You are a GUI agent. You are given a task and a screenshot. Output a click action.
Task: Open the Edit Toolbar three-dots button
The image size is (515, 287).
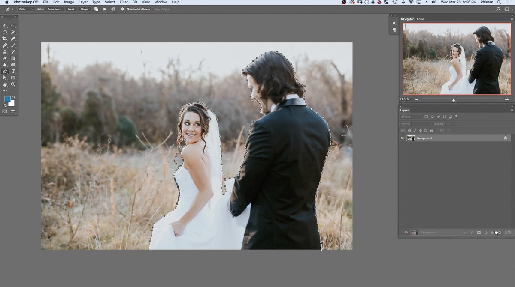5,91
